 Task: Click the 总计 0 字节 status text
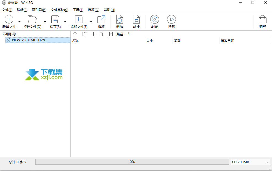pos(17,162)
